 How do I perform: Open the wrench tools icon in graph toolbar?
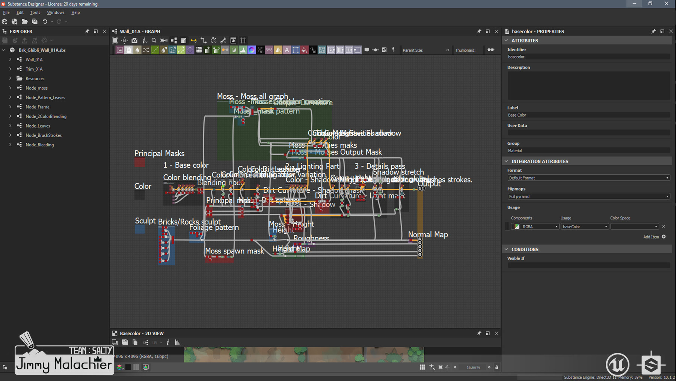tap(223, 40)
